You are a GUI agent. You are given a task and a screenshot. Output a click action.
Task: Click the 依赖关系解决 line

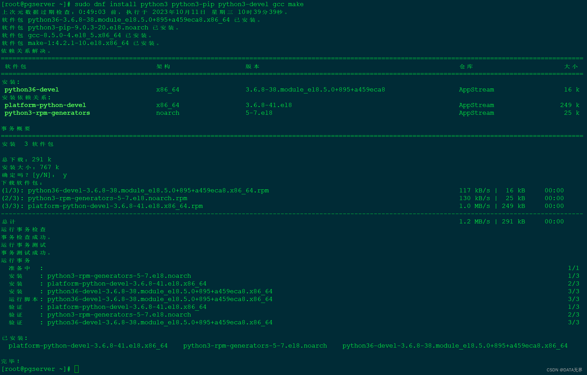coord(26,51)
